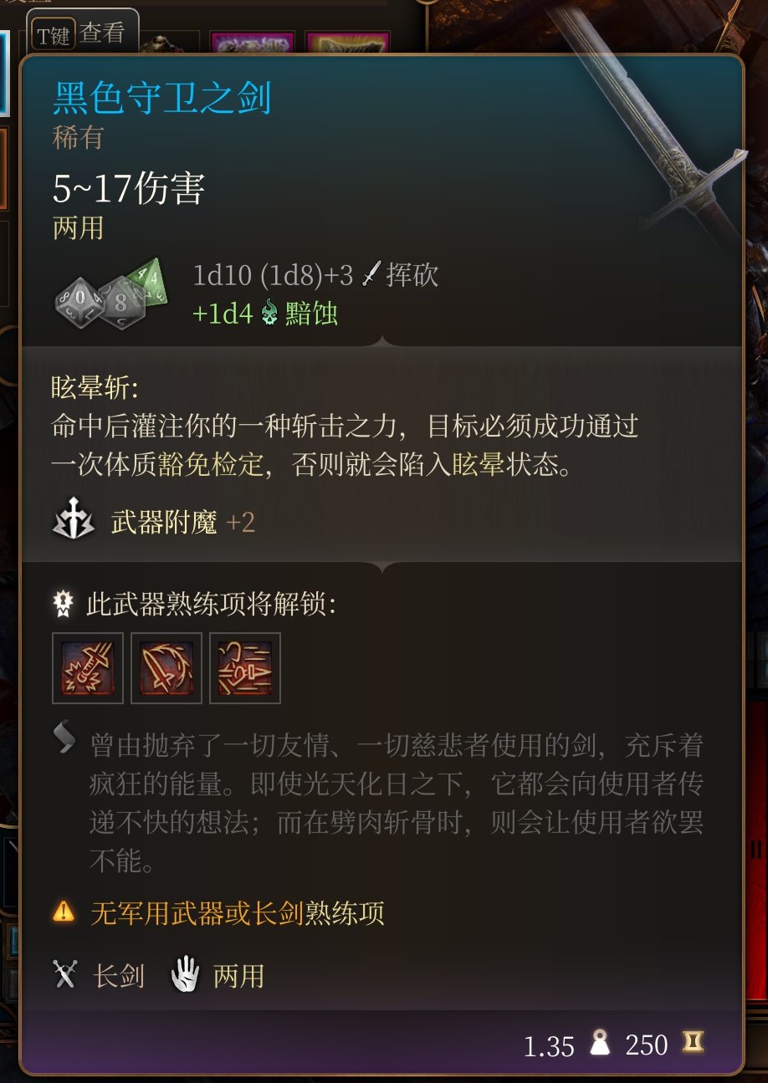The width and height of the screenshot is (768, 1083).
Task: Click the lore scroll icon beside description
Action: pyautogui.click(x=64, y=737)
